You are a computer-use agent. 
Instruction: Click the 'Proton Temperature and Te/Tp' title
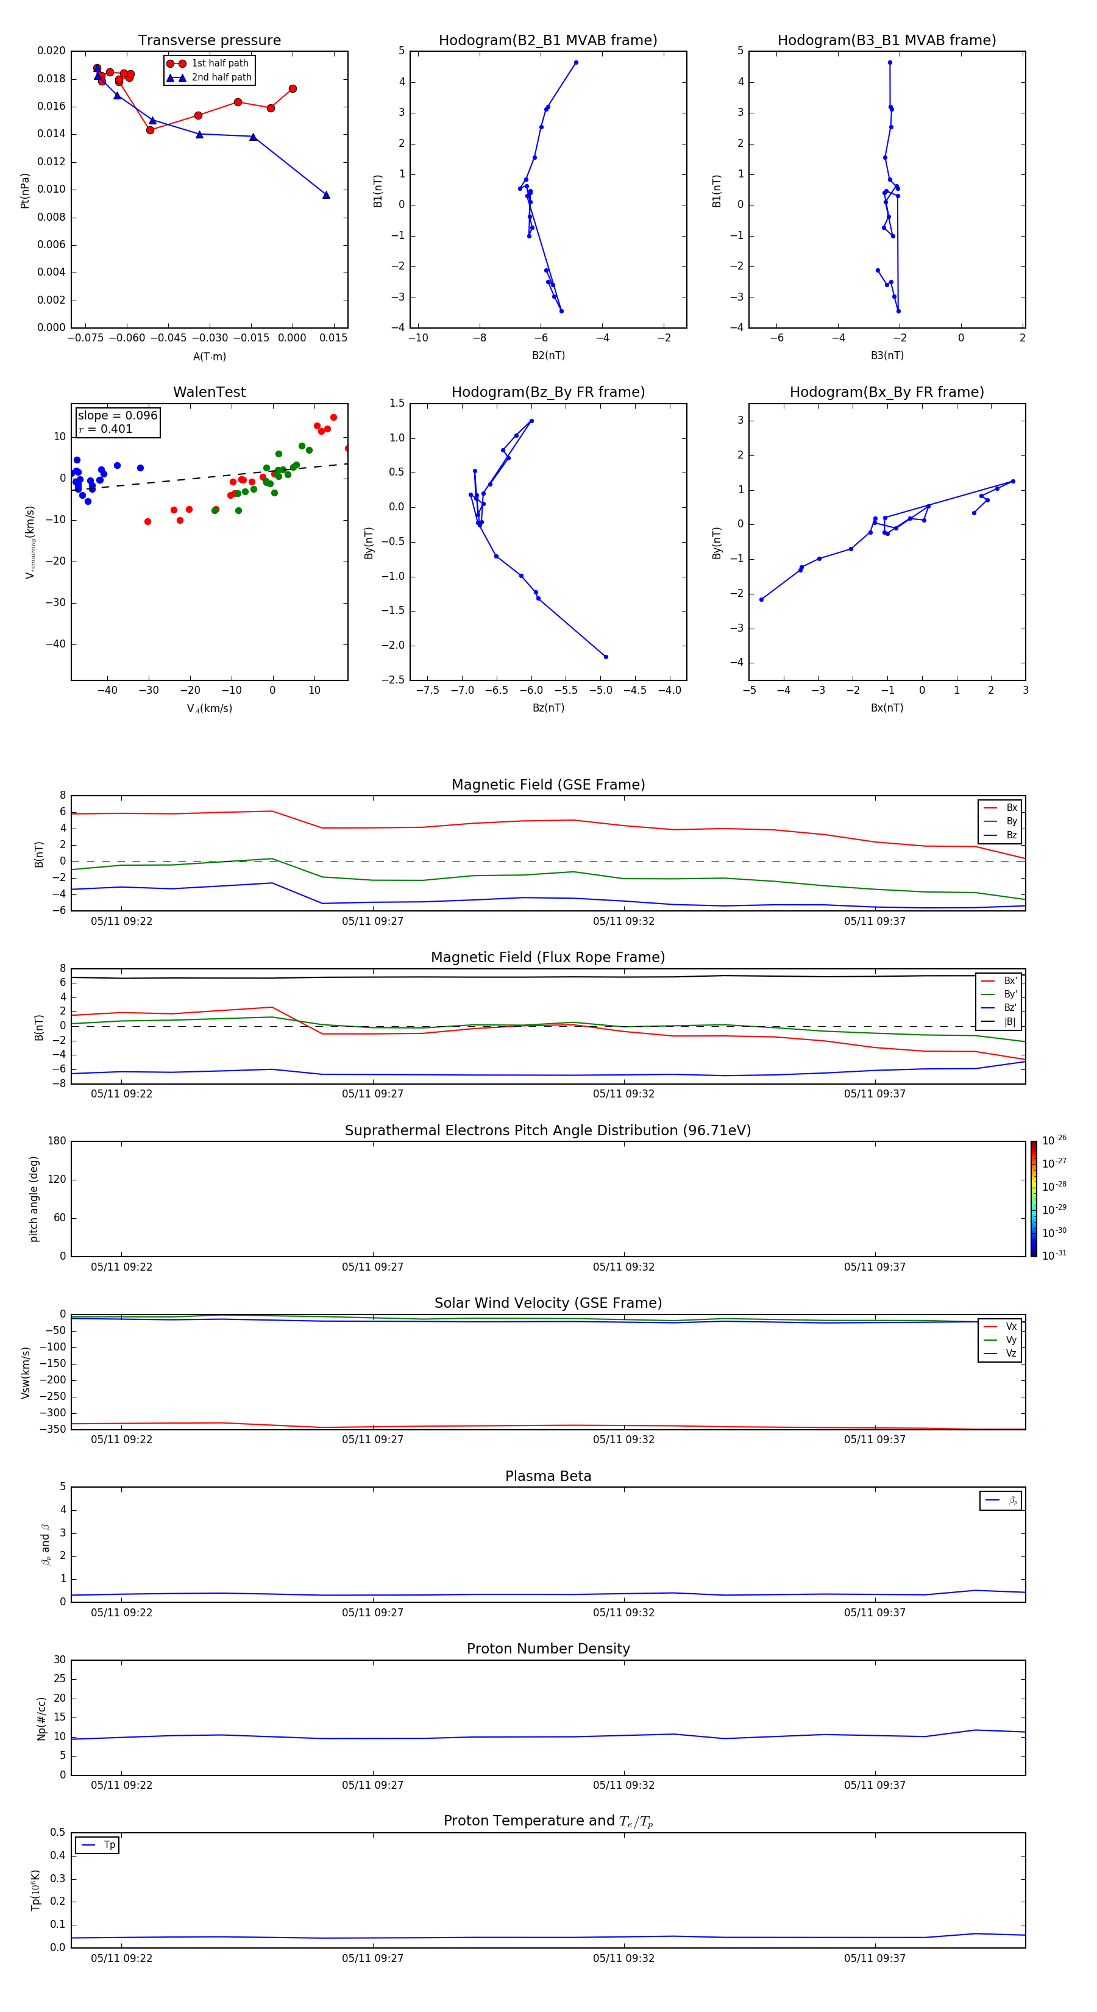pyautogui.click(x=548, y=1821)
